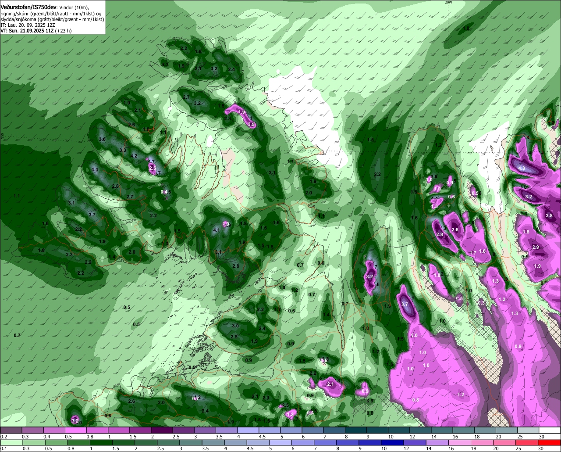
Task: Click the 4.4 precipitation value on the map
Action: [x=94, y=170]
